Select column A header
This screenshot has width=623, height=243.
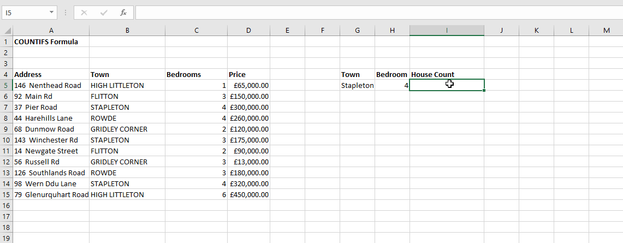51,31
